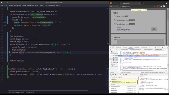The image size is (169, 95).
Task: Check the first Tarea 2 #tag2 checkbox
Action: (x=115, y=20)
